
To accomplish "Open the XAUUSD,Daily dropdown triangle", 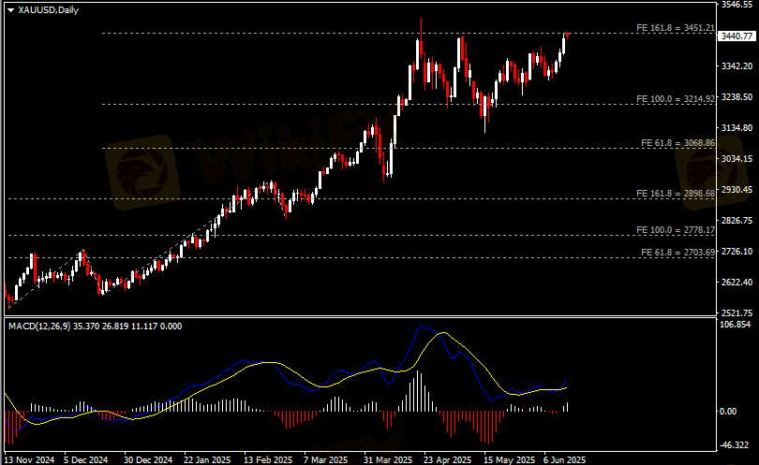I will point(10,10).
